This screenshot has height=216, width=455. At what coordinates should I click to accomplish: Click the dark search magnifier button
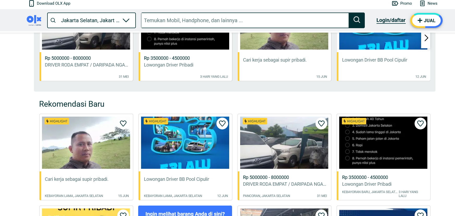coord(357,20)
